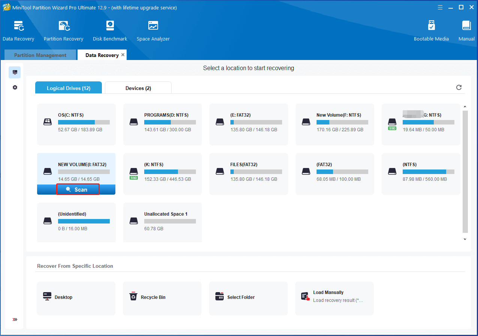Launch Partition Recovery from toolbar

click(63, 30)
